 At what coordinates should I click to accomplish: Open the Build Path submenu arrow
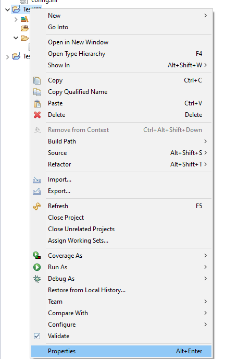click(205, 141)
